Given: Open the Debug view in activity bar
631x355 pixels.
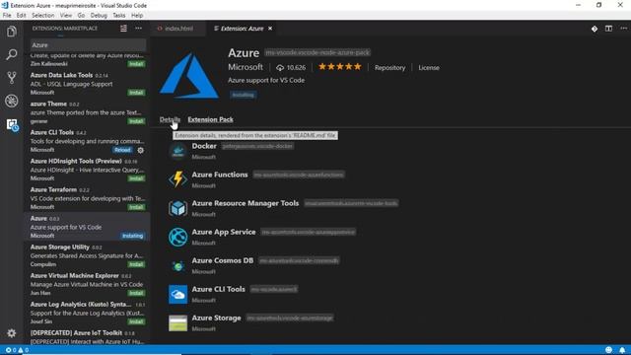Looking at the screenshot, I should pyautogui.click(x=12, y=101).
